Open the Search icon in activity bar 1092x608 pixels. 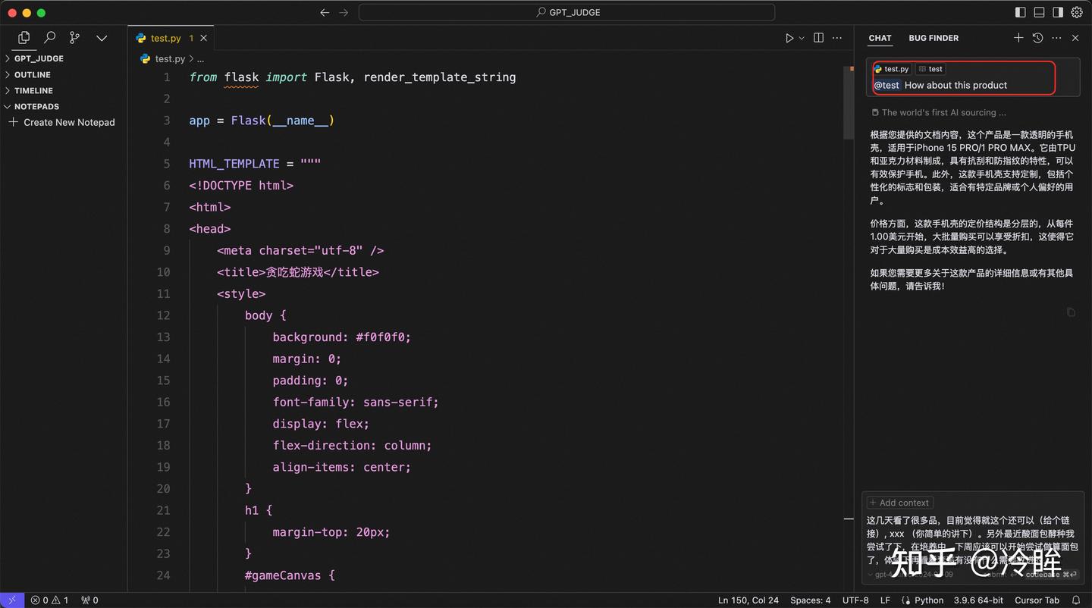coord(49,36)
